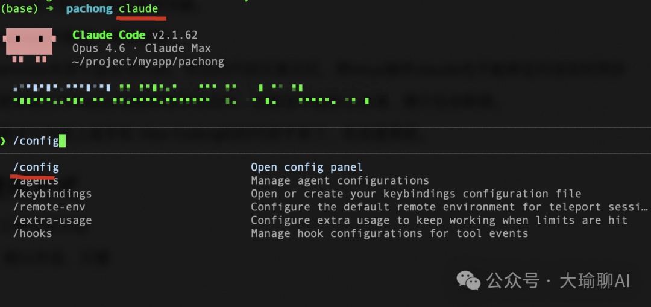Select the /extra-usage command entry
Screen dimensions: 651x307
pyautogui.click(x=52, y=220)
